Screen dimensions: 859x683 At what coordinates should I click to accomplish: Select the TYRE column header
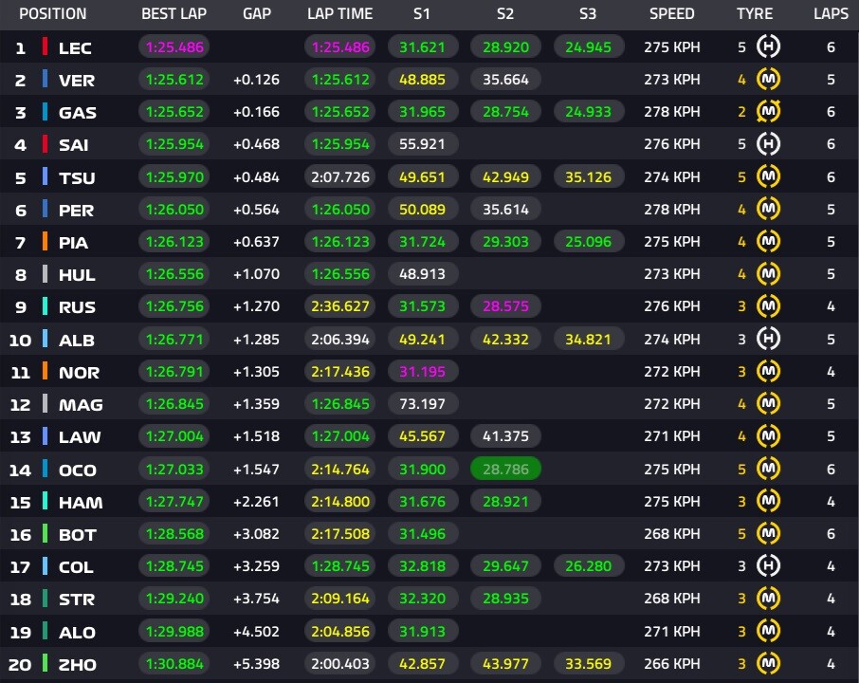click(x=755, y=14)
